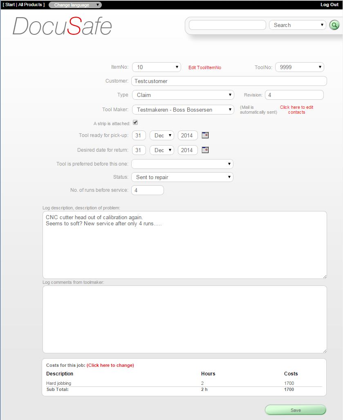Click the Sub Total cost value 1700
343x420 pixels.
coord(289,389)
